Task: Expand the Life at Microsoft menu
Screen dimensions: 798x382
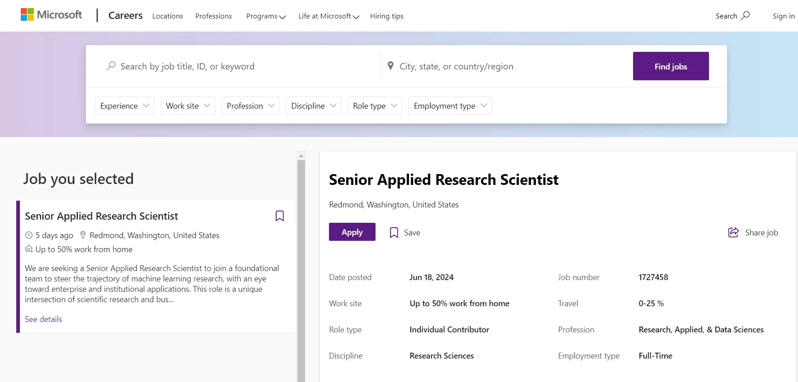Action: click(x=329, y=16)
